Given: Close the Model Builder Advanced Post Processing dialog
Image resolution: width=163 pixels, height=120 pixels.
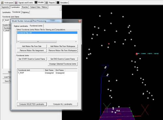Looking at the screenshot, I should tap(80, 21).
